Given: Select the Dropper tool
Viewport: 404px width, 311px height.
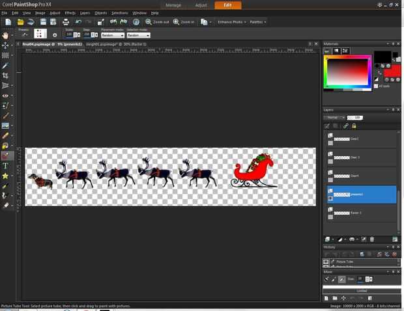Looking at the screenshot, I should coord(5,65).
